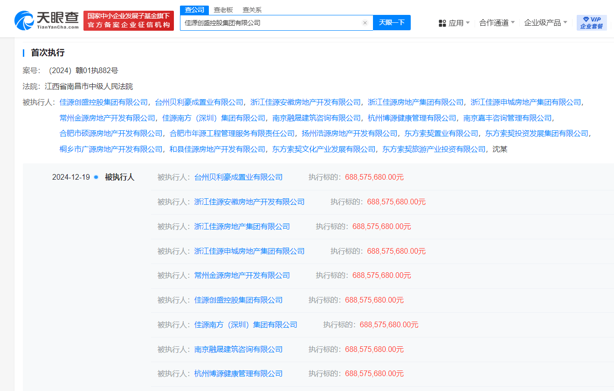Select court name 江西省南昌市中级人民法院

click(89, 86)
